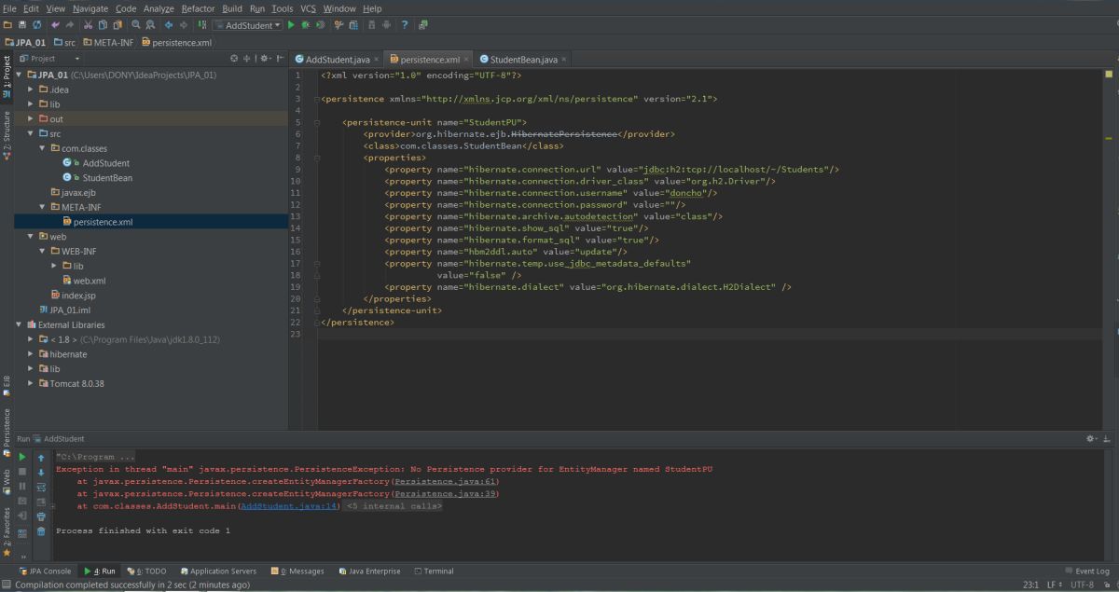Open Project Structure from the toolbar
Screen dimensions: 1119x592
click(x=353, y=25)
